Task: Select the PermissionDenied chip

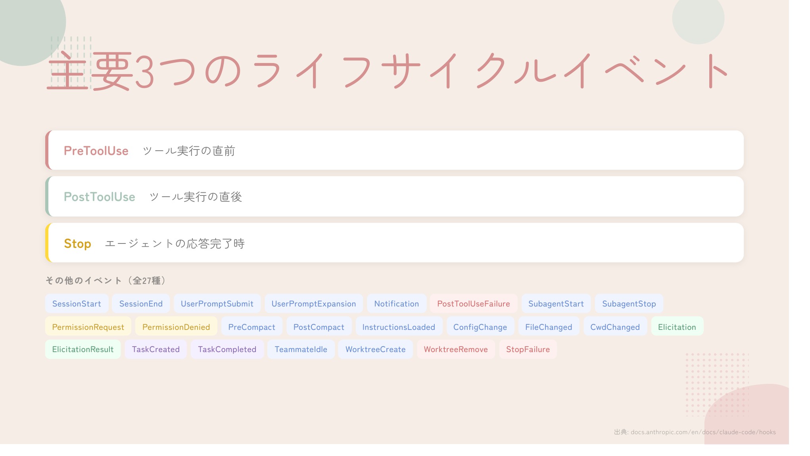Action: (176, 327)
